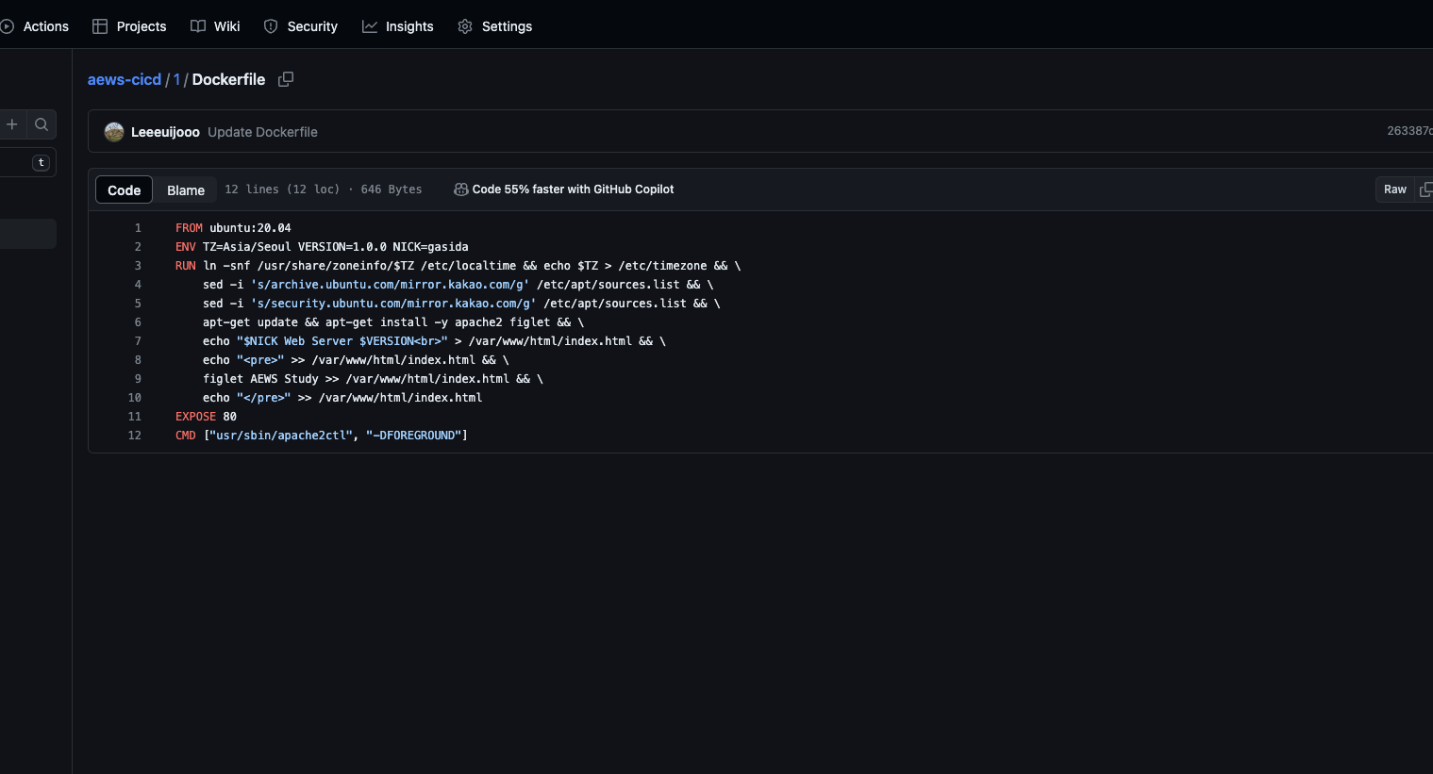Copy raw file contents icon
This screenshot has width=1433, height=774.
click(1425, 189)
